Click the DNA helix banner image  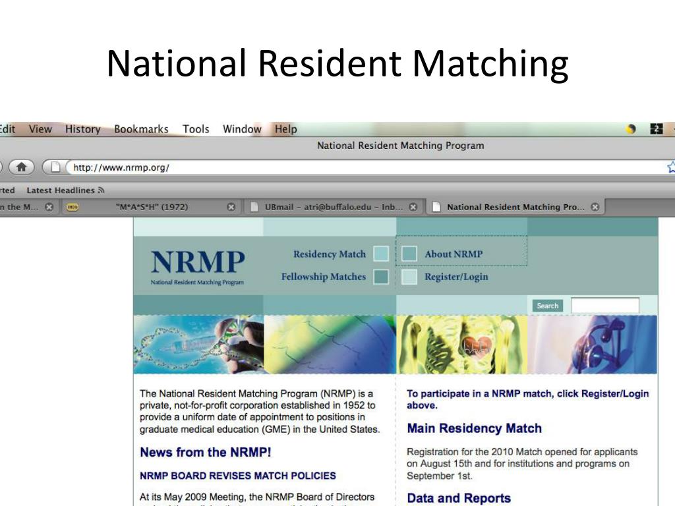pos(198,344)
